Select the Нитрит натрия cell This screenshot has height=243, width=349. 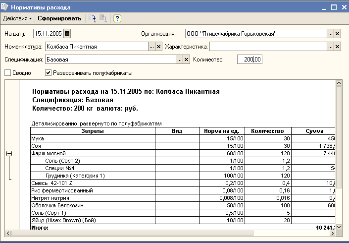tap(93, 198)
